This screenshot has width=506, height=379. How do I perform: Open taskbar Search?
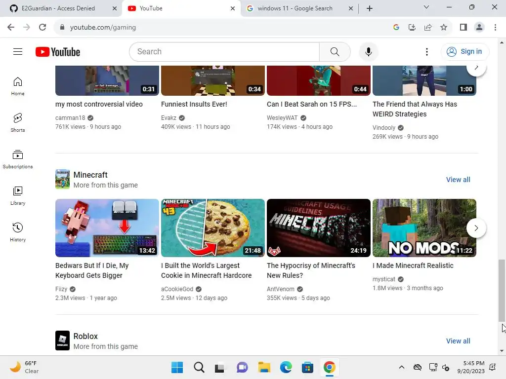(x=199, y=367)
